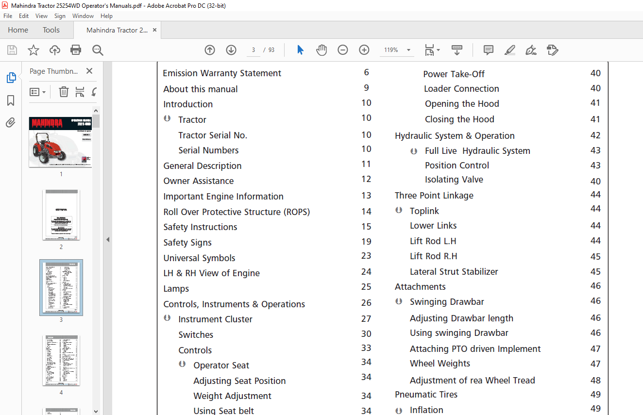643x415 pixels.
Task: Click the stamp or redact tool icon
Action: point(552,50)
